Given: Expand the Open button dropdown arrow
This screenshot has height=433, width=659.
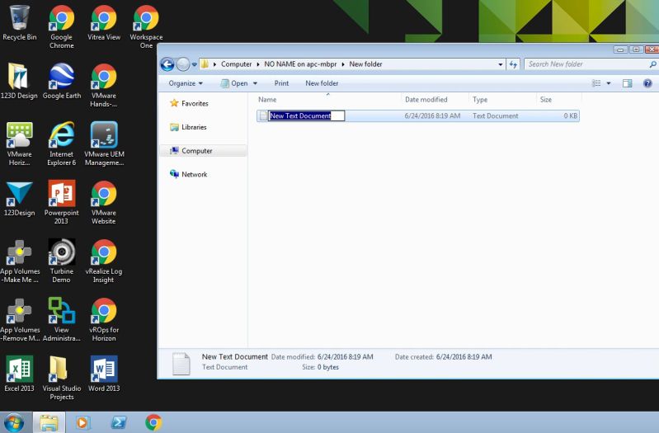Looking at the screenshot, I should coord(255,83).
